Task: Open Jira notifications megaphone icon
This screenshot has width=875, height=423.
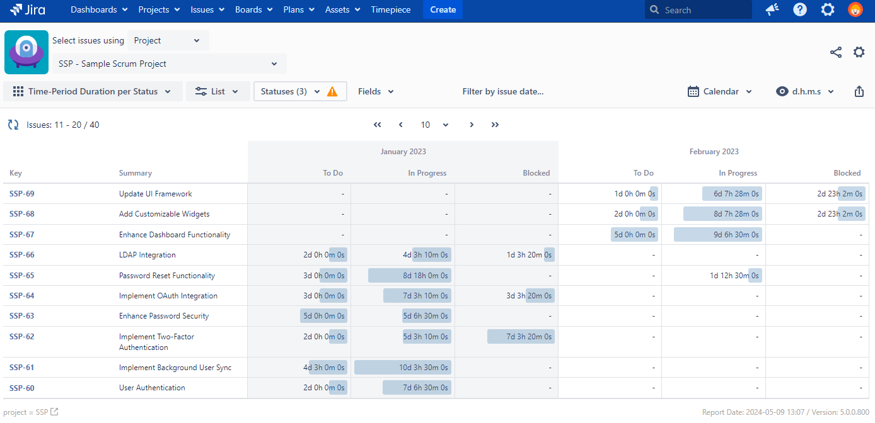Action: pos(772,9)
